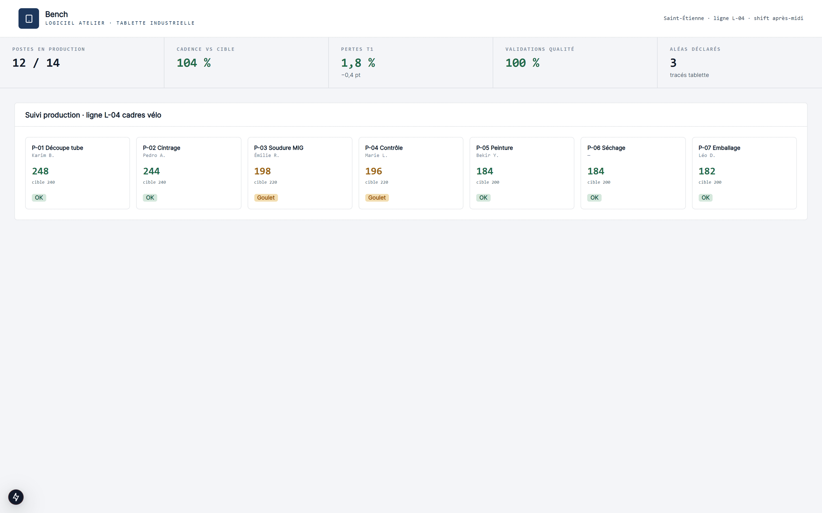Click the '3' aléas déclarés value
Image resolution: width=822 pixels, height=513 pixels.
(673, 63)
